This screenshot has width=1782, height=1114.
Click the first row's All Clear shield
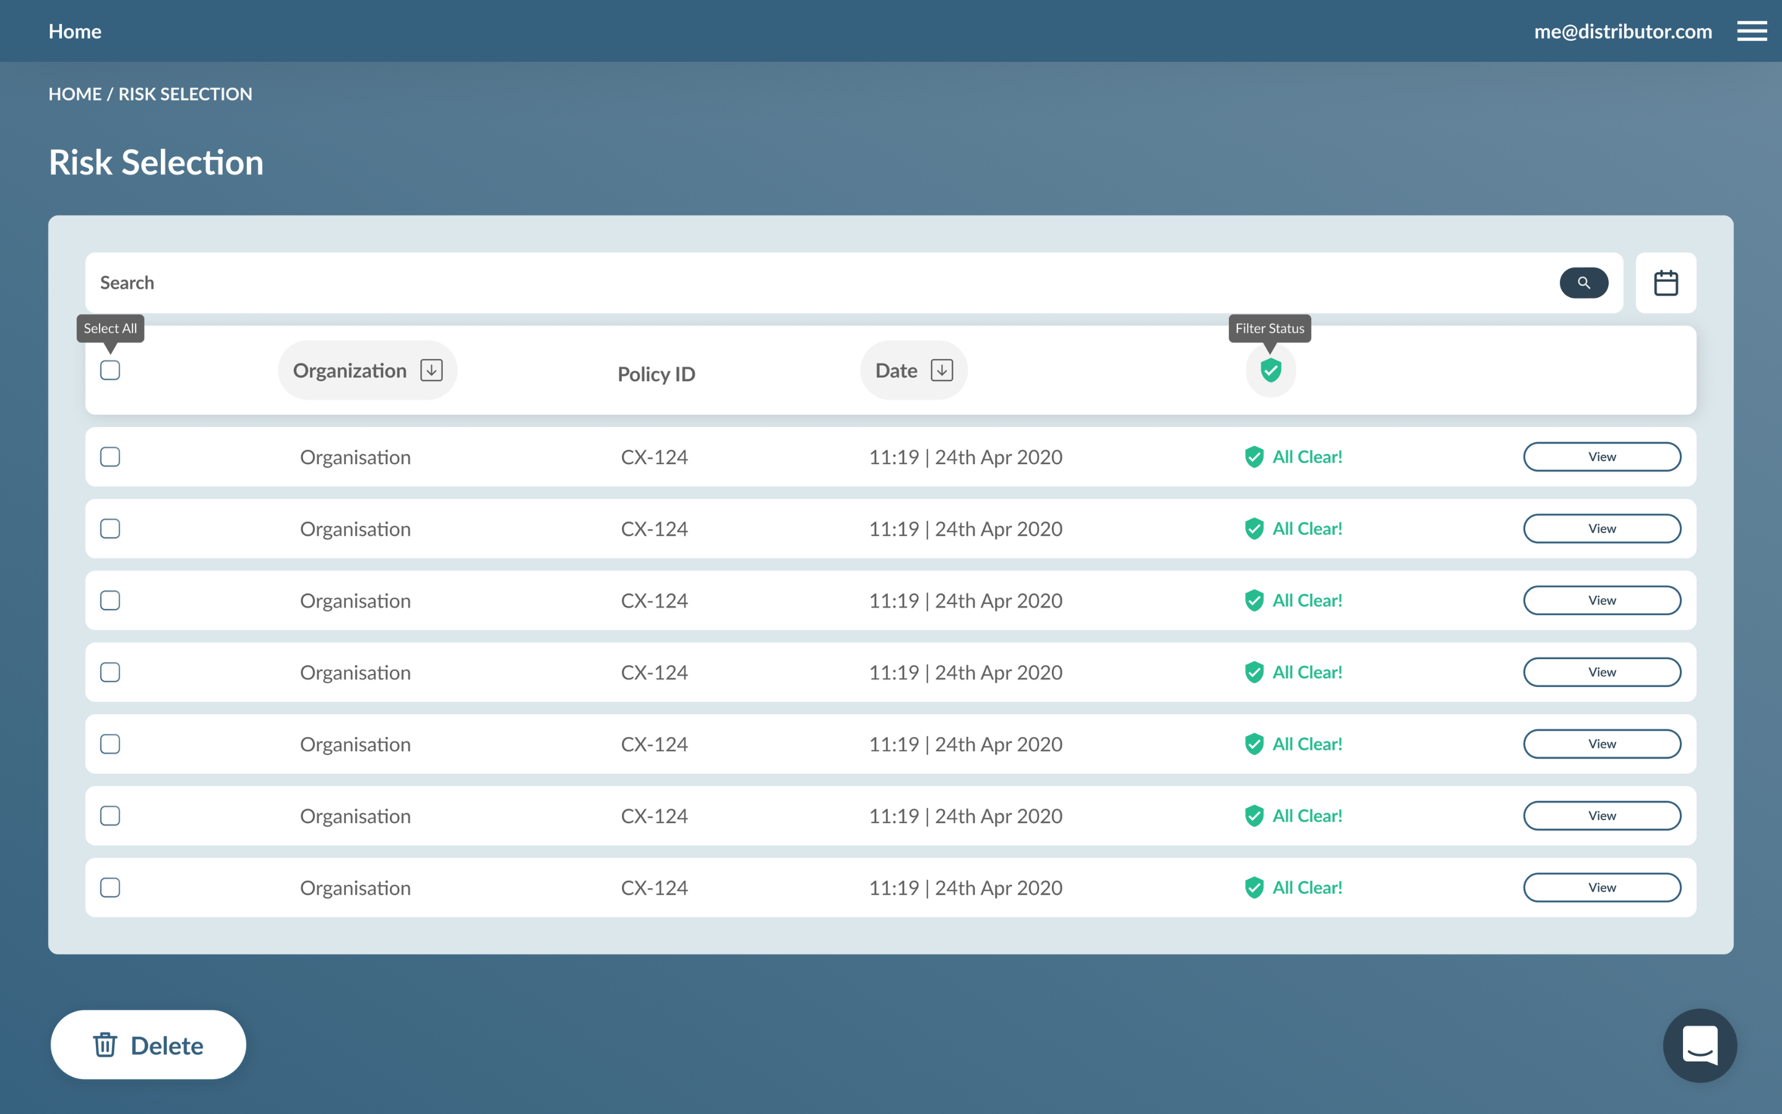pos(1254,457)
